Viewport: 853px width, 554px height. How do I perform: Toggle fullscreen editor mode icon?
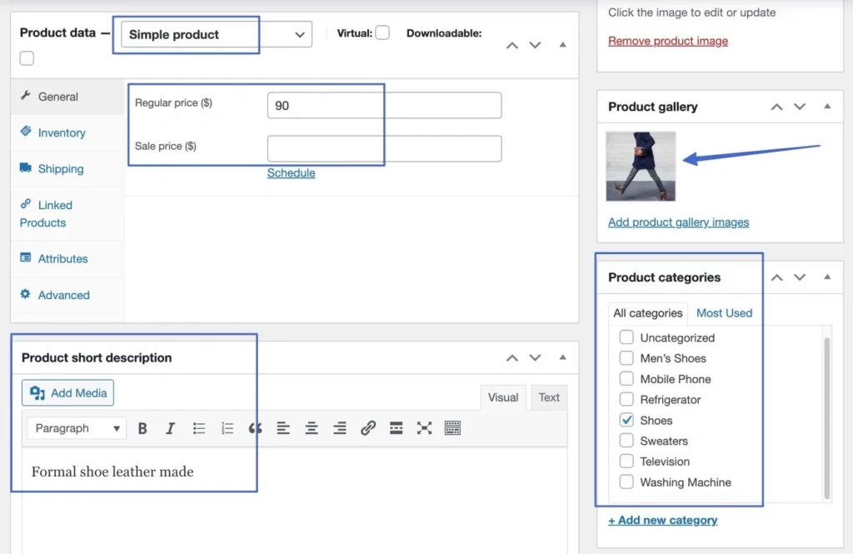pyautogui.click(x=424, y=428)
